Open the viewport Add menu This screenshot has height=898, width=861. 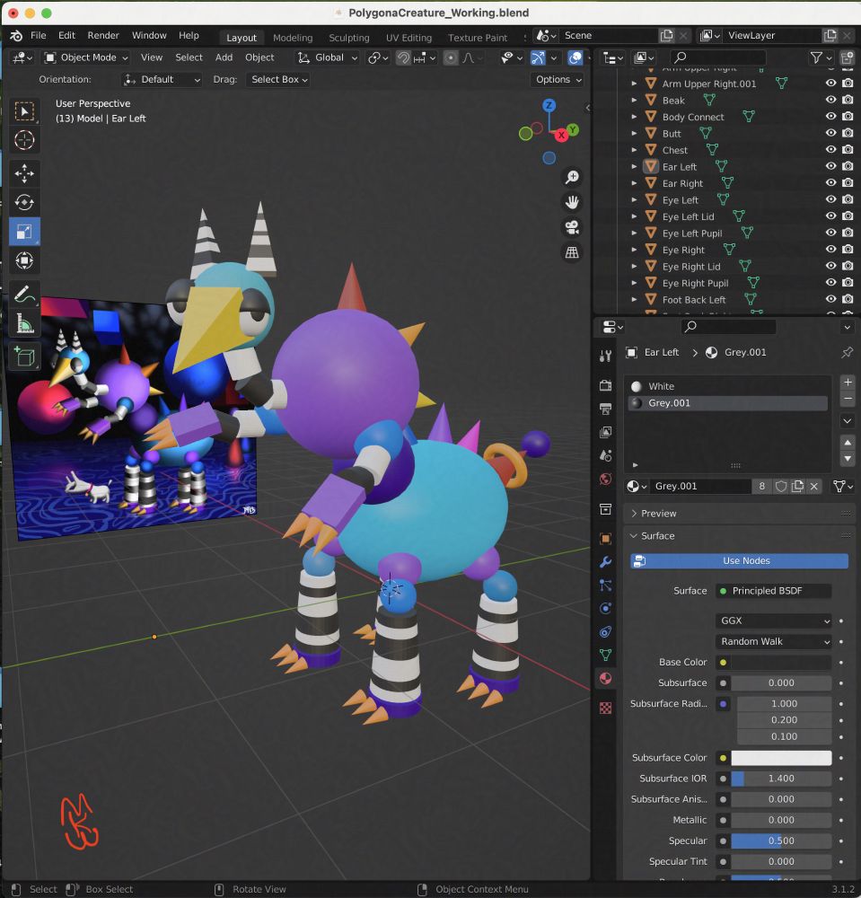(224, 57)
